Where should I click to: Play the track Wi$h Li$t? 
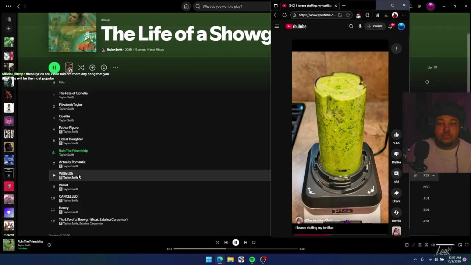tap(54, 175)
